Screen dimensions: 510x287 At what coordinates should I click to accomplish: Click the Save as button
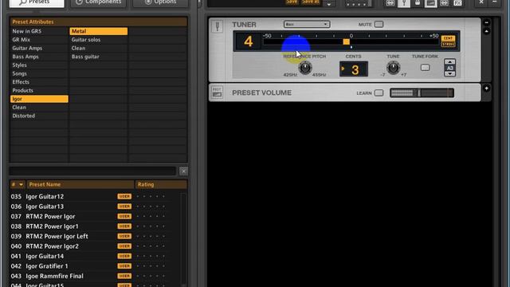click(x=310, y=2)
